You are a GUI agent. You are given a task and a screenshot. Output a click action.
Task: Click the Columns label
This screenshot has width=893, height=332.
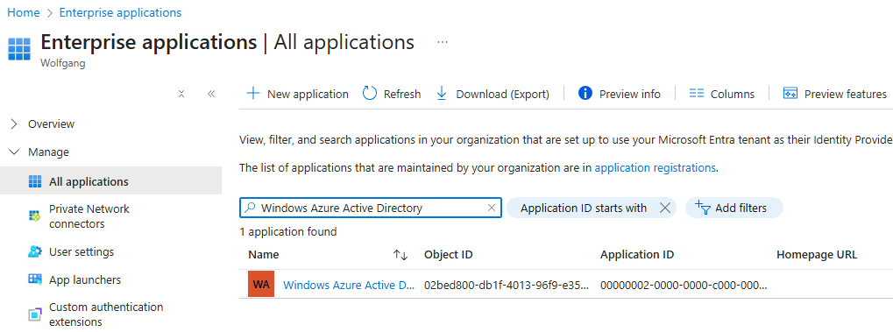tap(733, 94)
